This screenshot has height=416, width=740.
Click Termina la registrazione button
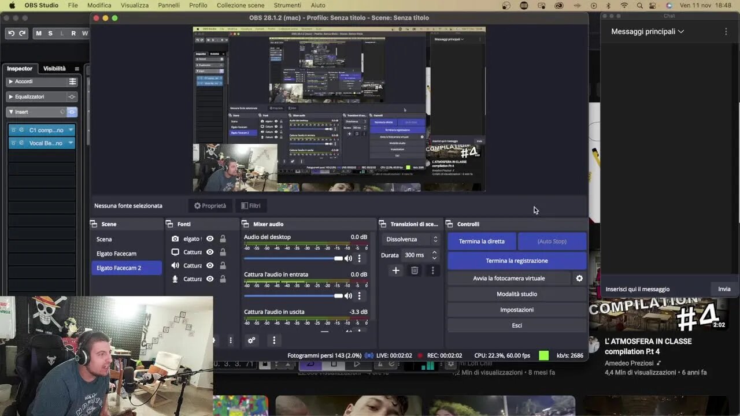pos(517,261)
